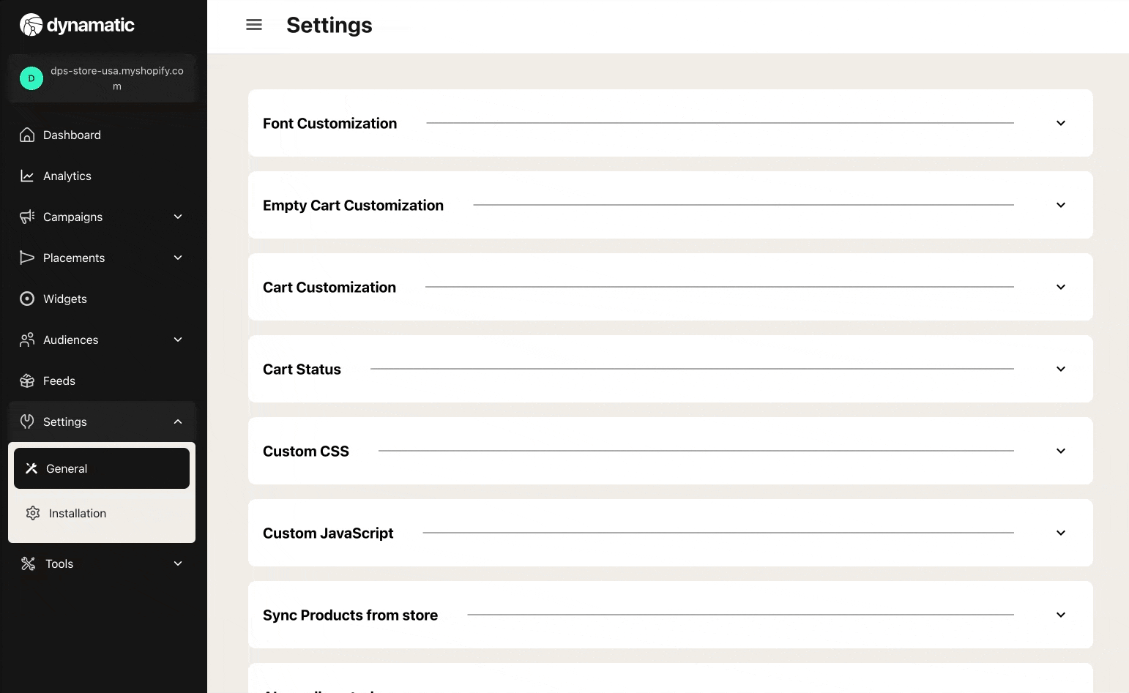Click the store avatar badge

tap(31, 78)
